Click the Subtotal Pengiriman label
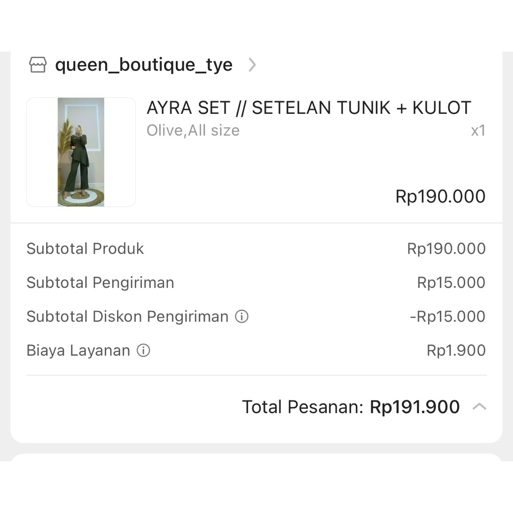This screenshot has width=513, height=513. point(100,283)
